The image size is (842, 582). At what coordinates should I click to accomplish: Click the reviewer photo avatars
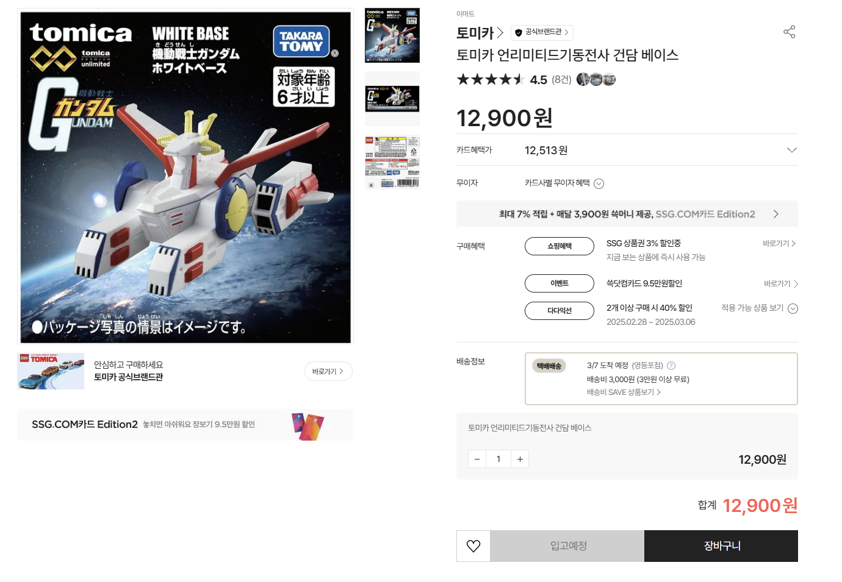(596, 79)
